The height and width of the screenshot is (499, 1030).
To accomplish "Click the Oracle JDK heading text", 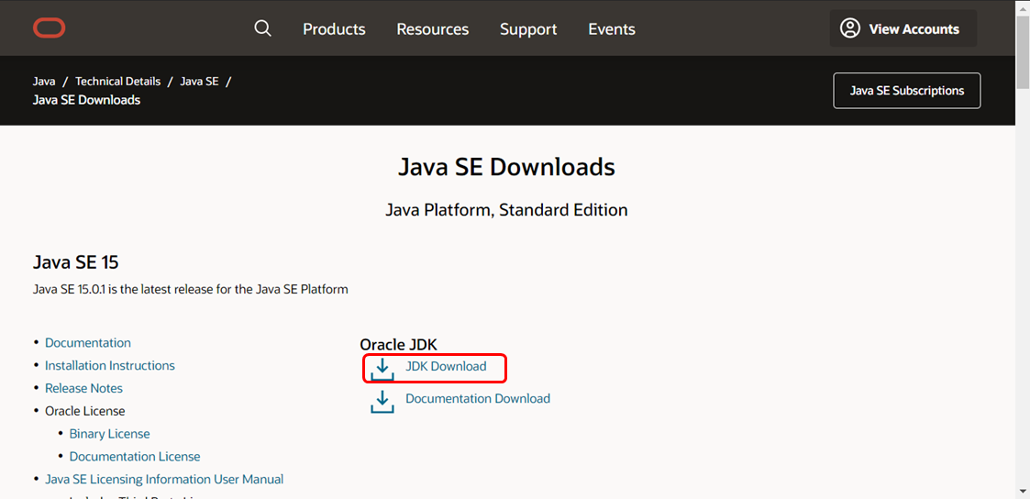I will coord(398,344).
